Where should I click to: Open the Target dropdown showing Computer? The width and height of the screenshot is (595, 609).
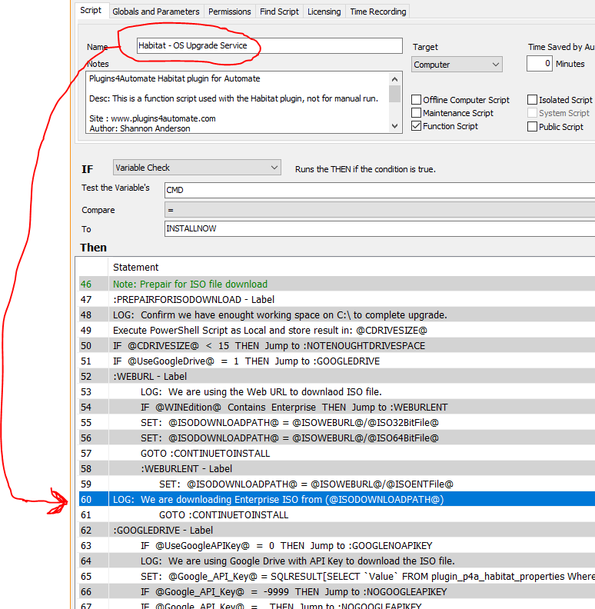457,65
